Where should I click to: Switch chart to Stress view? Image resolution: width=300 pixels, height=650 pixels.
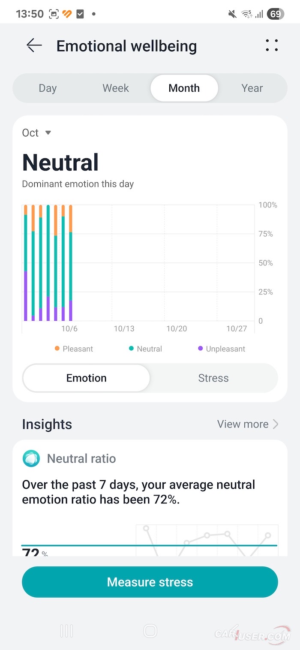213,378
